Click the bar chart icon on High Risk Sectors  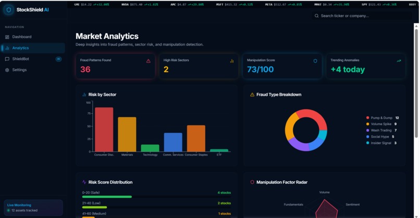point(232,61)
